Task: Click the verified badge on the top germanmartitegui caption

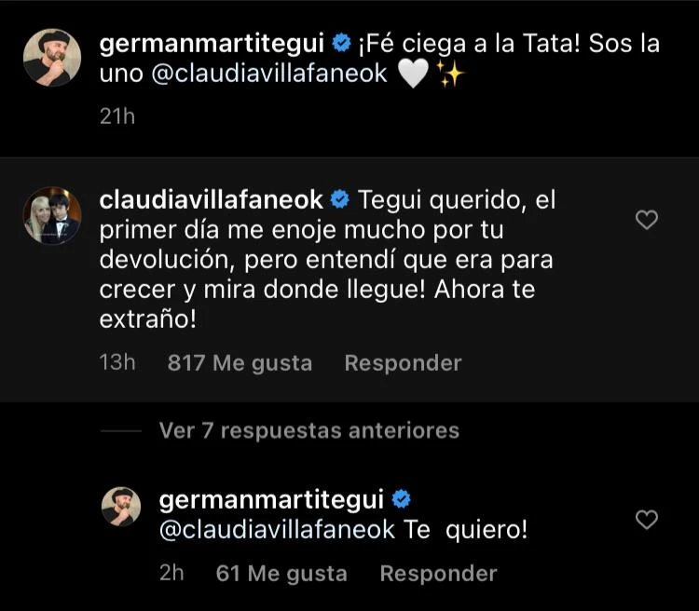Action: (x=342, y=43)
